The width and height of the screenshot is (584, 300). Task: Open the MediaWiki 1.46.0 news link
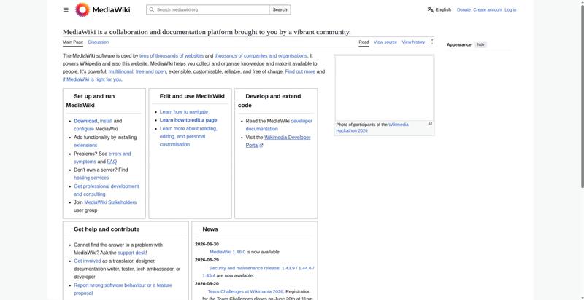coord(228,252)
